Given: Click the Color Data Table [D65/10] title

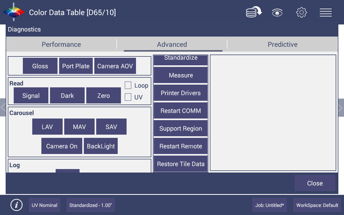Looking at the screenshot, I should 72,12.
